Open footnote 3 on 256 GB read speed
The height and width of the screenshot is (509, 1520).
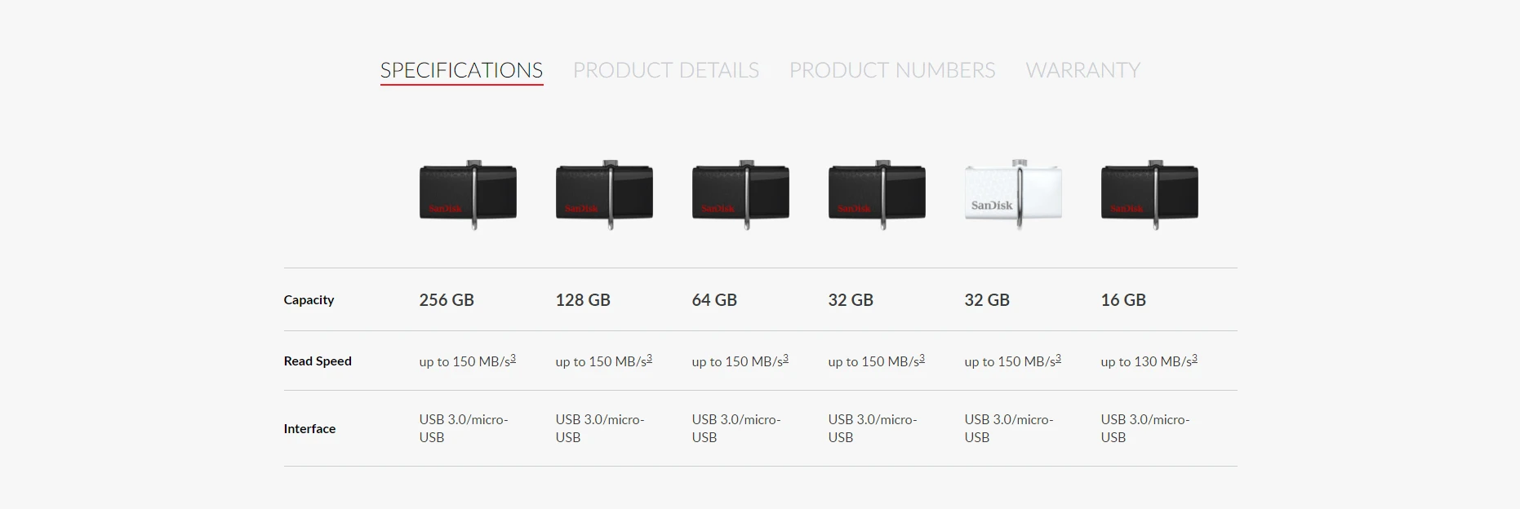click(513, 358)
